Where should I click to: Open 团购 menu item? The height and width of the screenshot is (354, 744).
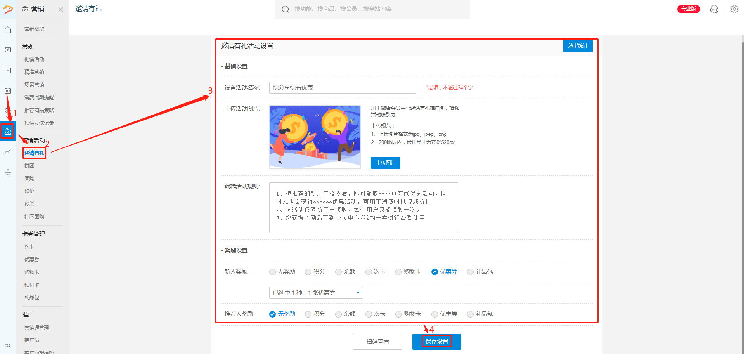click(29, 179)
